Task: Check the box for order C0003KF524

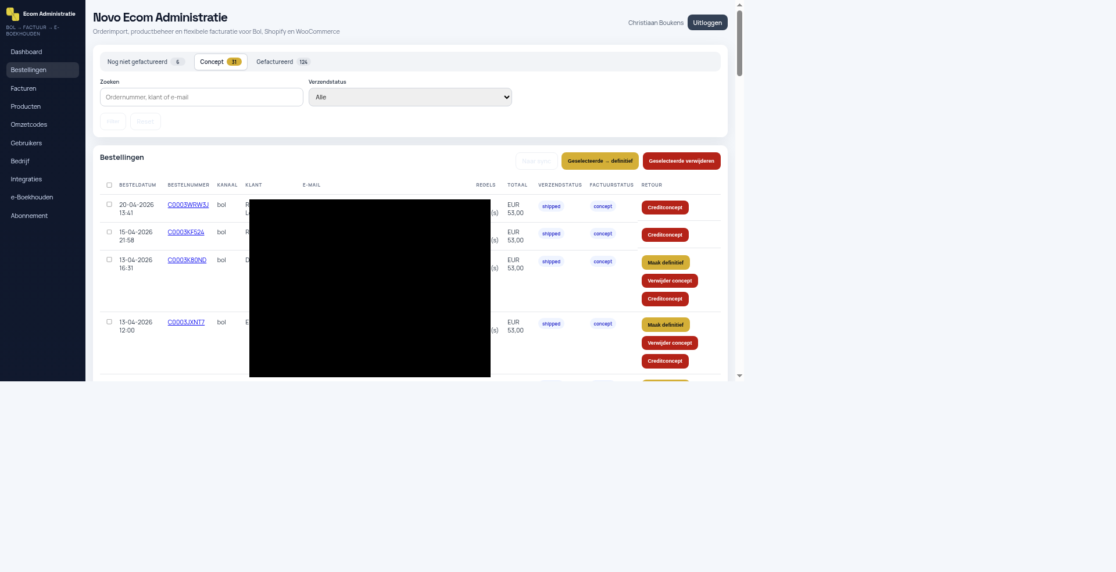Action: tap(109, 232)
